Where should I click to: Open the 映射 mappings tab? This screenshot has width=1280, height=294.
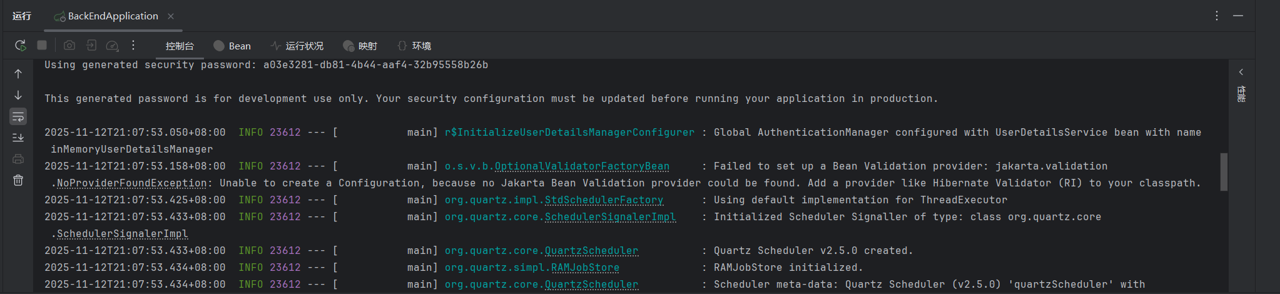(x=360, y=46)
